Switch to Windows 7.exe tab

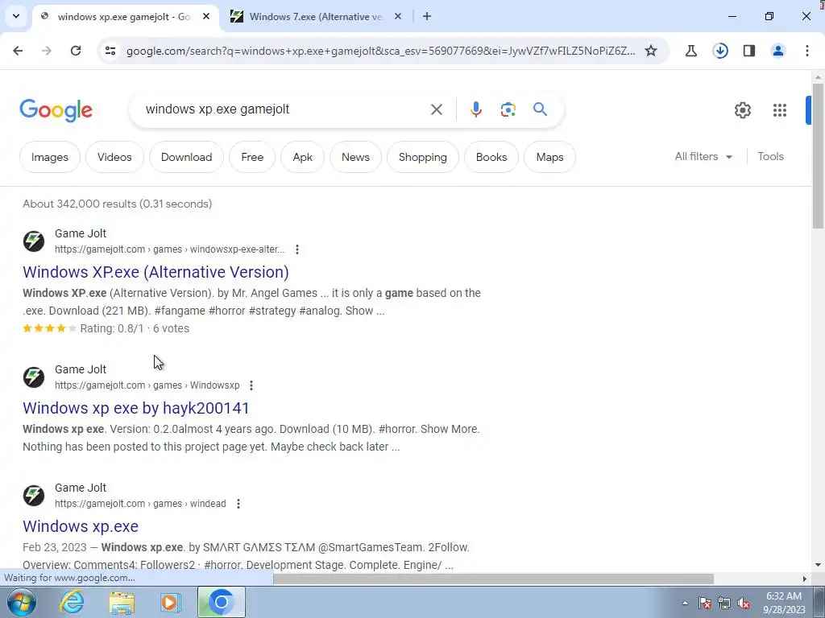coord(317,16)
